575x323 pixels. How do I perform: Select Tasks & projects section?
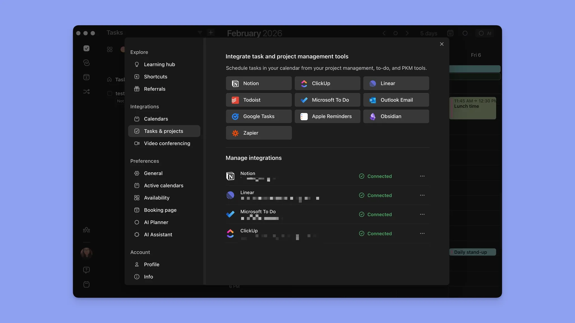164,131
